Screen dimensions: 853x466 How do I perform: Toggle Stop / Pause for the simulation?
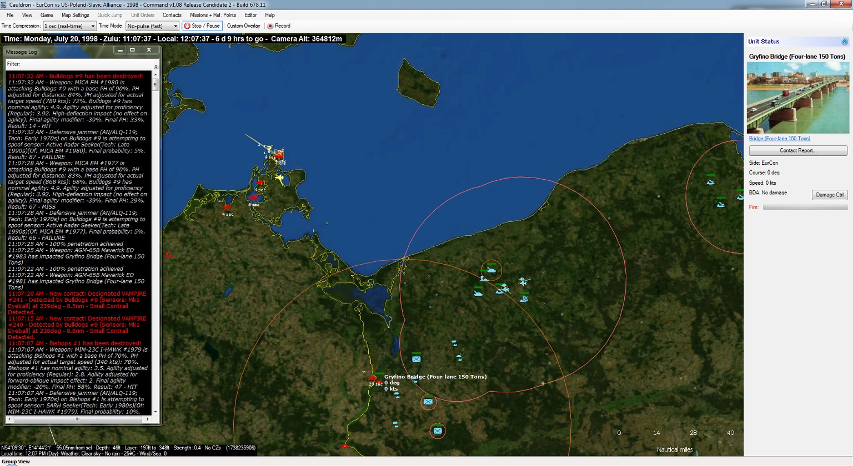pyautogui.click(x=202, y=26)
